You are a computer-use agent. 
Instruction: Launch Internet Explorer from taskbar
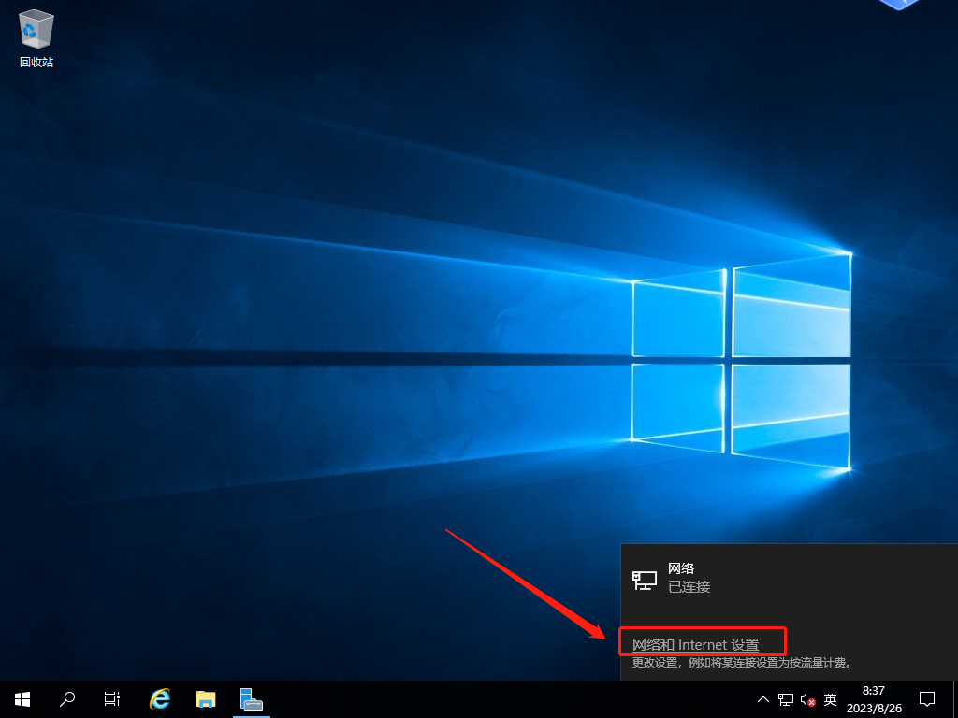coord(159,699)
